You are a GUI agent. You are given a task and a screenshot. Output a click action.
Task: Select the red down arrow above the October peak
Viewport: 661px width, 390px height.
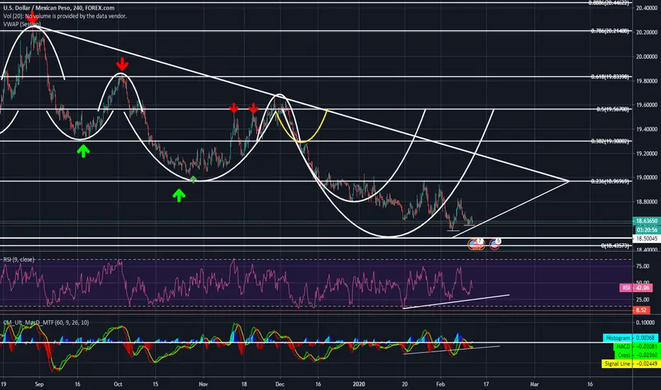tap(122, 64)
